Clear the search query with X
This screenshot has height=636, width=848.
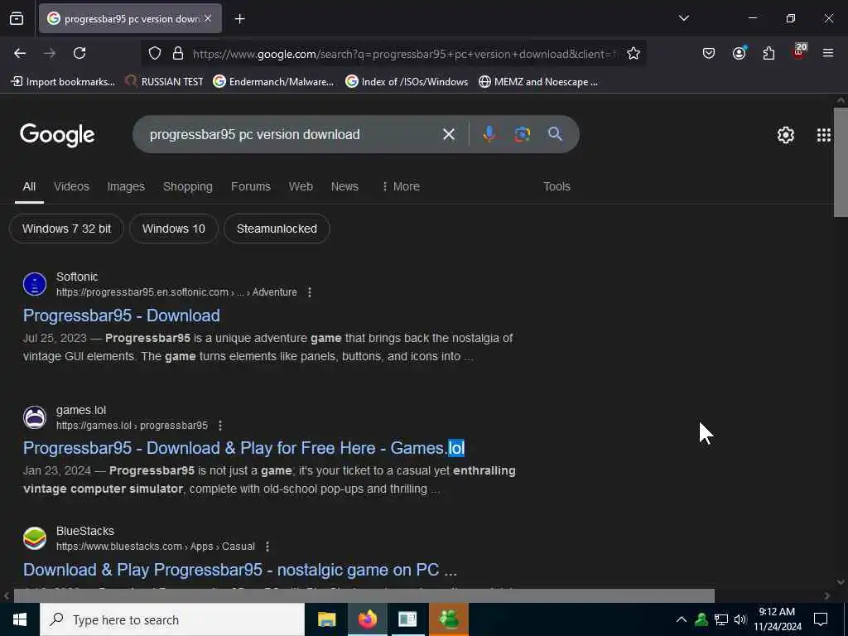[448, 134]
